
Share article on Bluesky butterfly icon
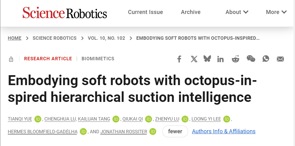pos(207,59)
